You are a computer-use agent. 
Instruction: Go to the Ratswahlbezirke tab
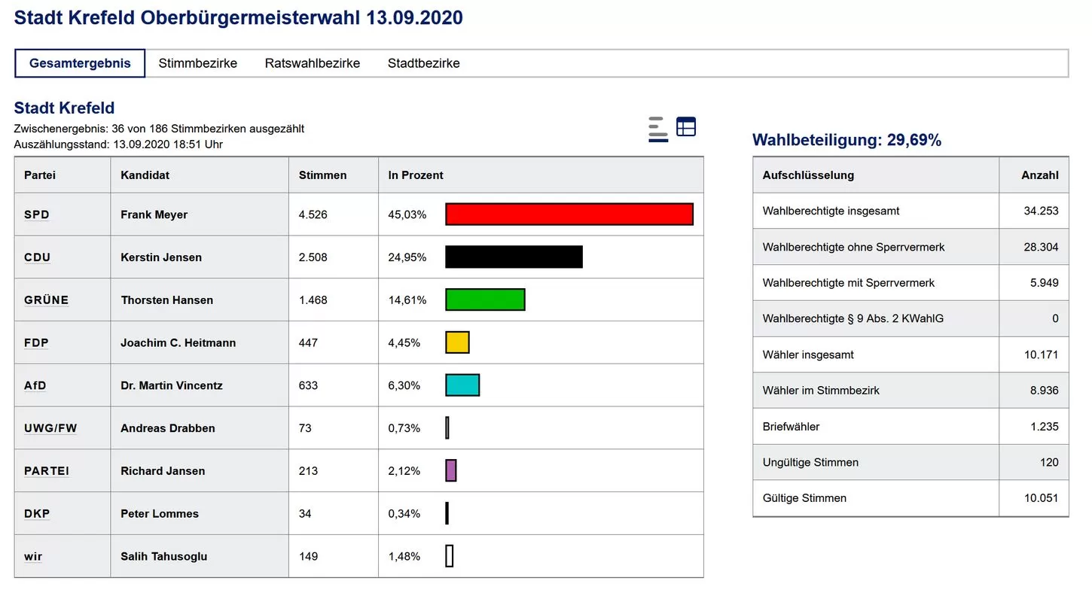tap(312, 63)
